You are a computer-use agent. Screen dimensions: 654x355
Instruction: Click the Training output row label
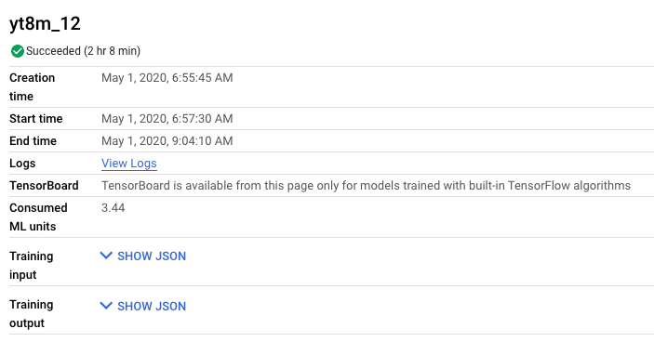point(32,314)
